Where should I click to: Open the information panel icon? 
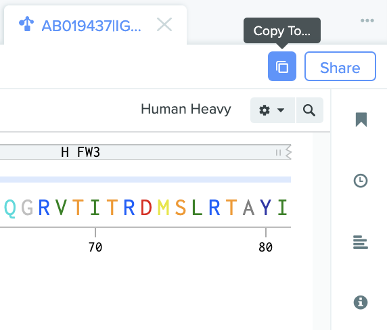(x=361, y=302)
